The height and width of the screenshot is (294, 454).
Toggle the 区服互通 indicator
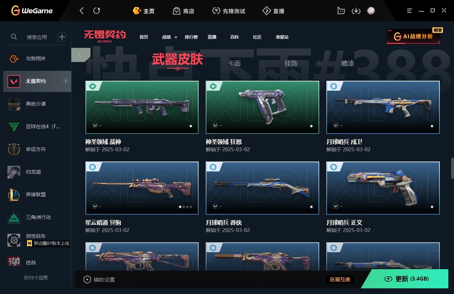pos(340,279)
